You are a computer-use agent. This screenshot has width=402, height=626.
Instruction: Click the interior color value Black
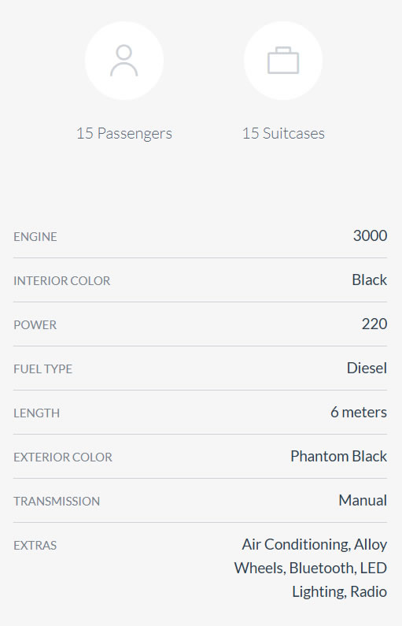click(x=369, y=280)
